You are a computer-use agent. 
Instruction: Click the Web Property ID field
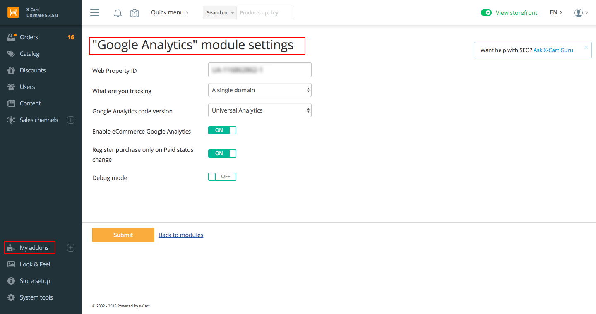pos(260,70)
